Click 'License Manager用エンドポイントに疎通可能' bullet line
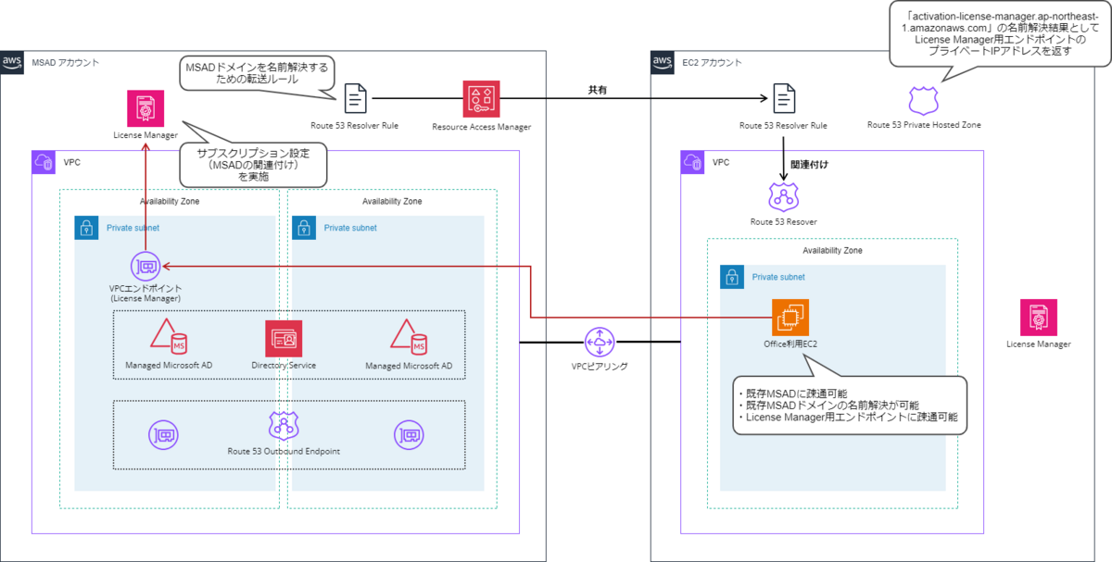The width and height of the screenshot is (1112, 562). click(x=847, y=418)
